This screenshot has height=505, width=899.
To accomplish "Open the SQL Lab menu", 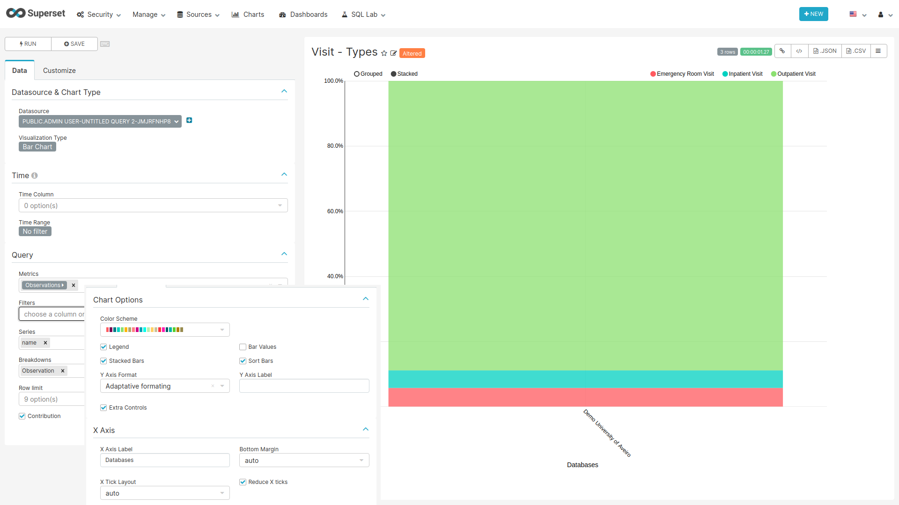I will [x=363, y=14].
